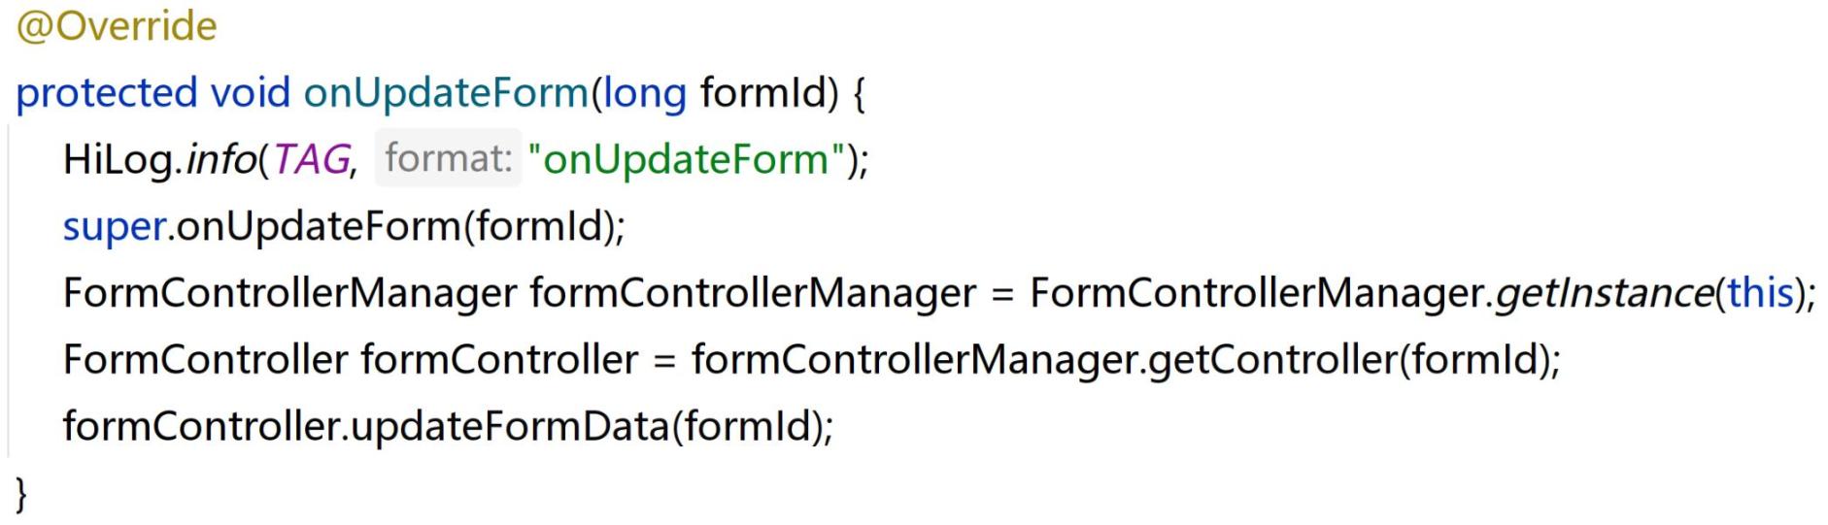This screenshot has width=1828, height=525.
Task: Click the purple TAG constant
Action: click(311, 159)
